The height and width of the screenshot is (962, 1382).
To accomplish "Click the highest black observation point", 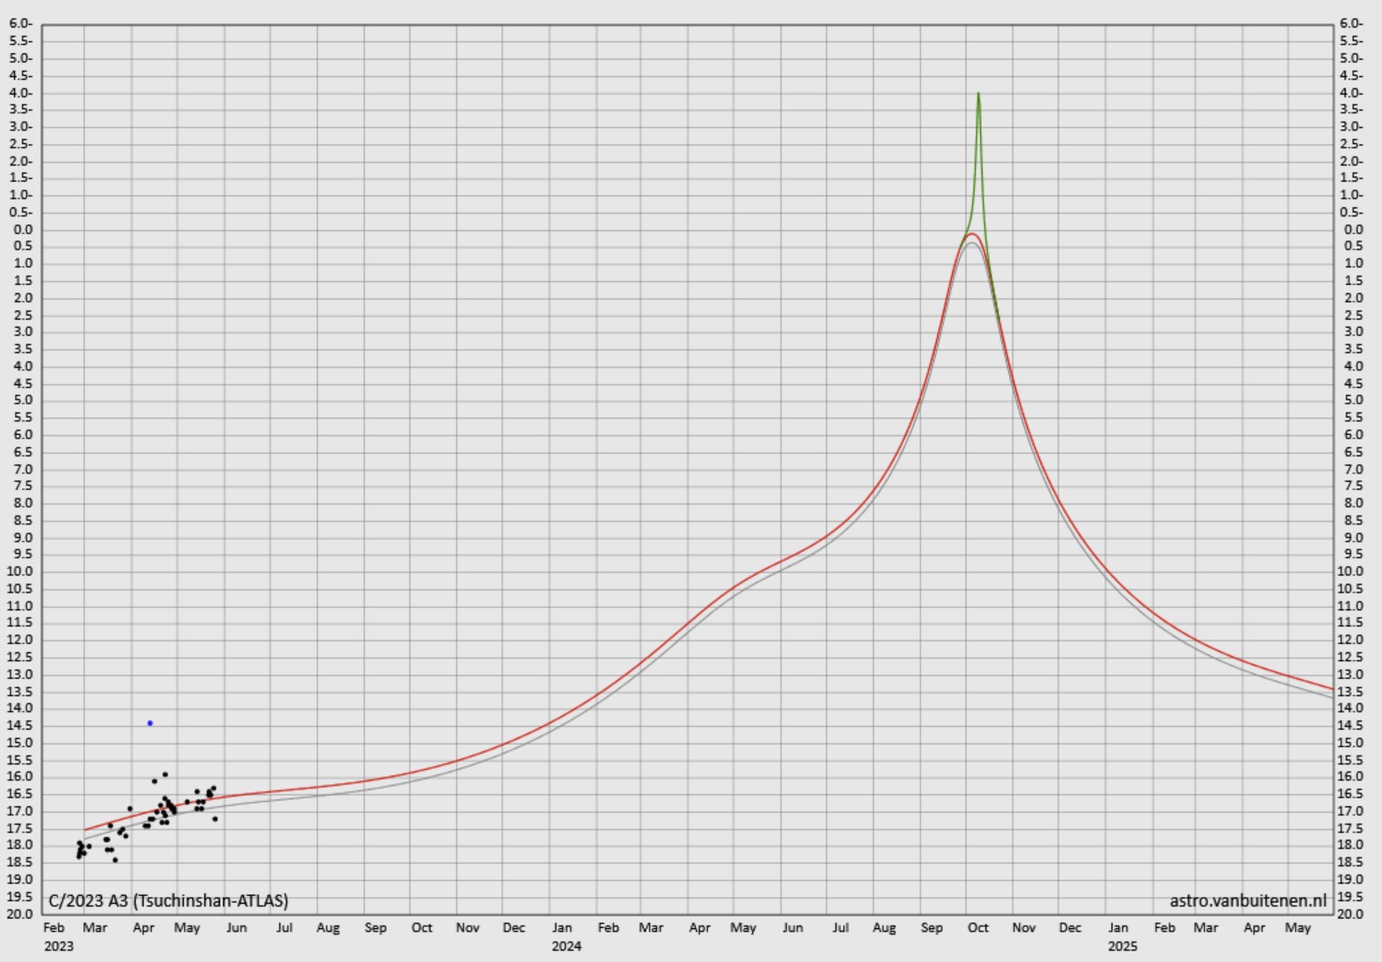I will (x=164, y=774).
